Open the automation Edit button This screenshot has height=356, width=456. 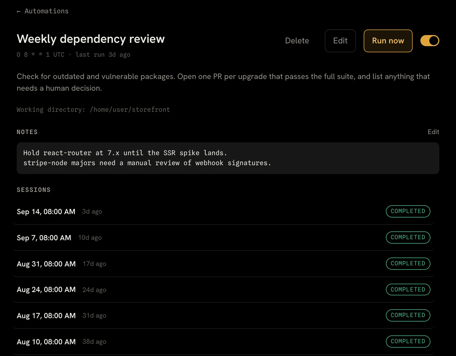340,41
